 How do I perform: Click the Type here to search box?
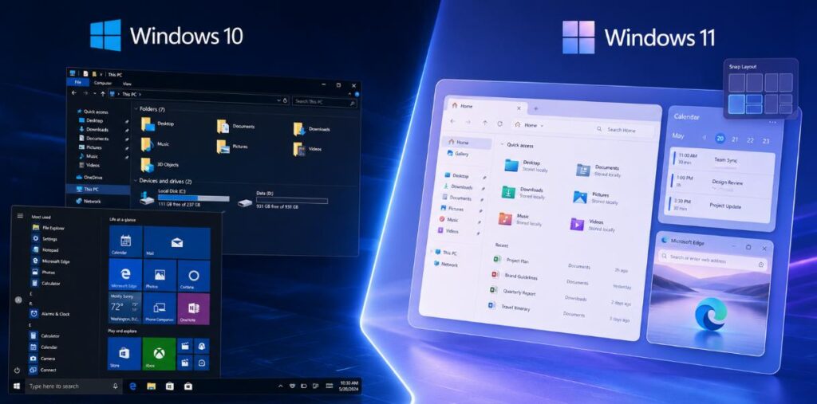click(73, 386)
